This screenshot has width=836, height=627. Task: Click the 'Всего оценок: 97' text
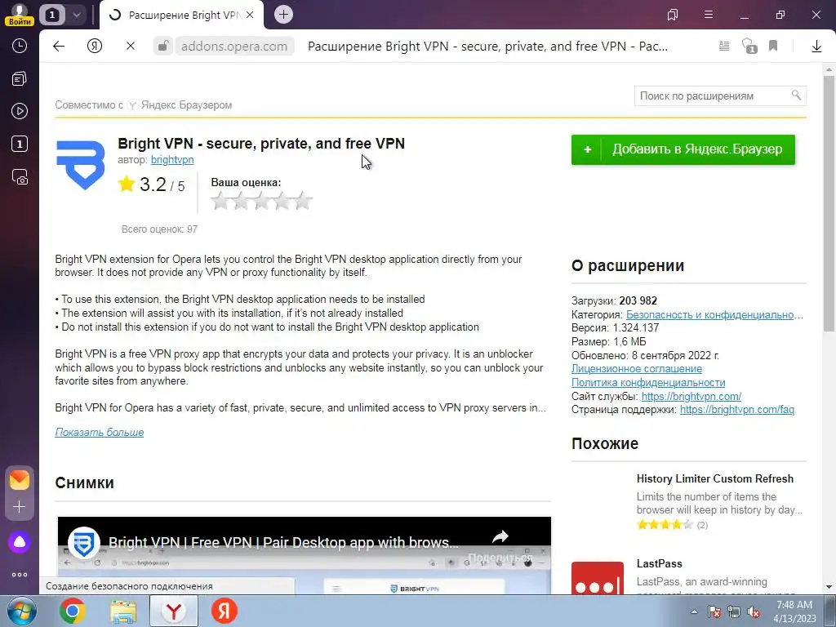coord(159,229)
